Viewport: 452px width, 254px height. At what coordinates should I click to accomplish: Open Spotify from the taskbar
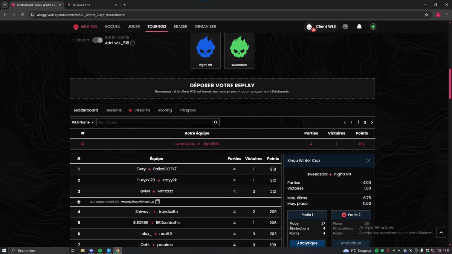click(x=100, y=250)
